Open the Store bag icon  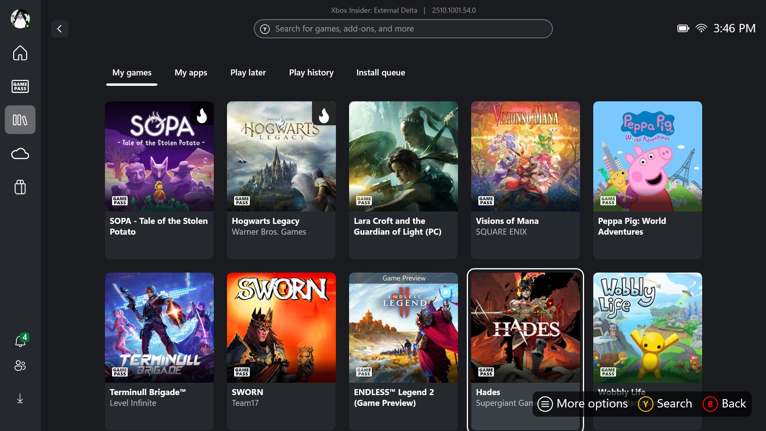20,187
